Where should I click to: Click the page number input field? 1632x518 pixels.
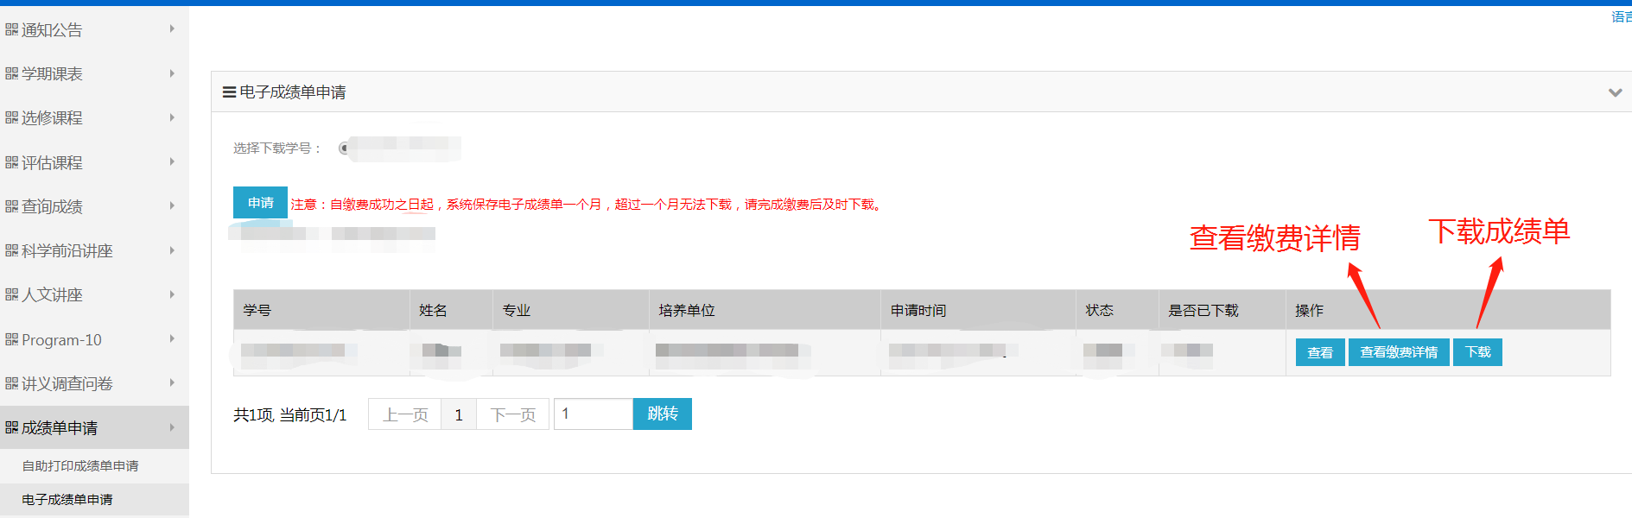click(x=593, y=414)
